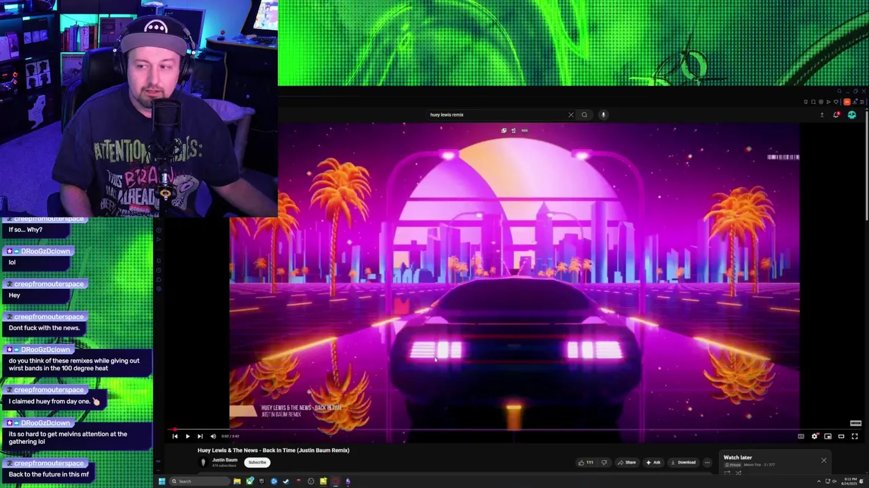Clear the huey lewis remix search text
The height and width of the screenshot is (488, 869).
(x=571, y=115)
